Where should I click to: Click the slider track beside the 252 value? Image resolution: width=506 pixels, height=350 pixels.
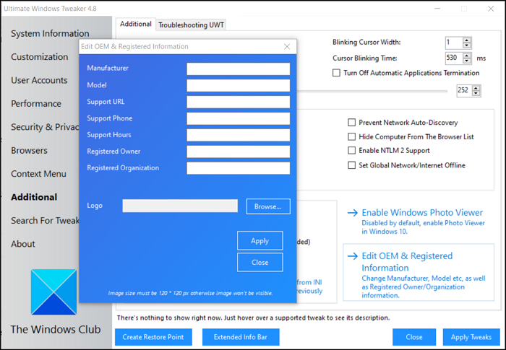point(372,91)
